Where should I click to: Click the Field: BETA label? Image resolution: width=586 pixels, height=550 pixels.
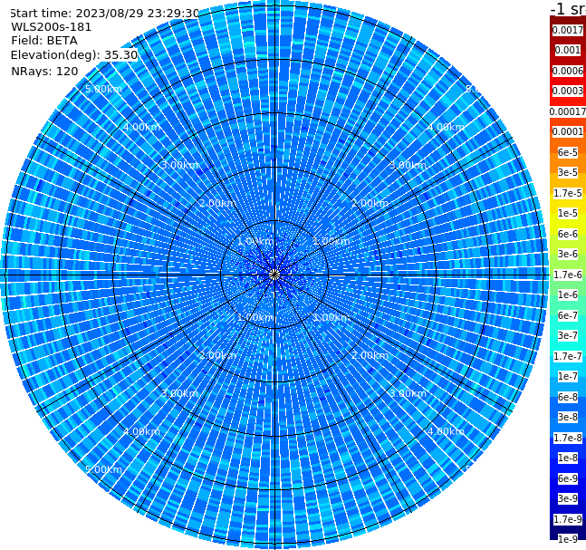44,41
